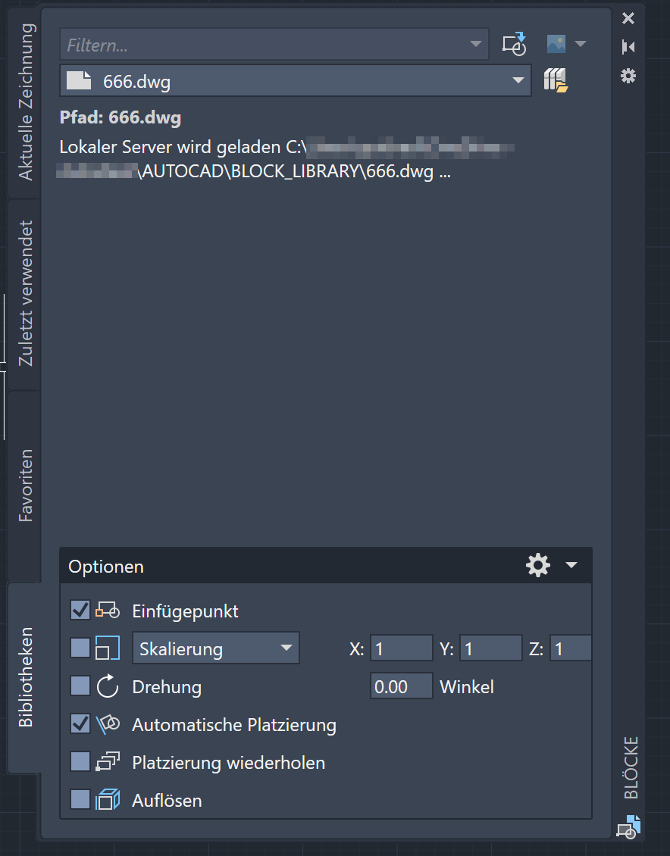Image resolution: width=670 pixels, height=856 pixels.
Task: Click the Winkel angle input field
Action: point(401,686)
